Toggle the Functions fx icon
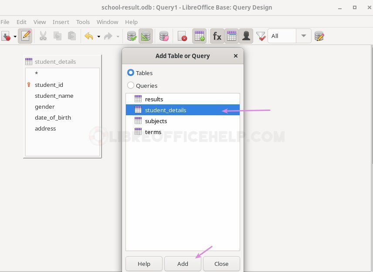 tap(217, 36)
